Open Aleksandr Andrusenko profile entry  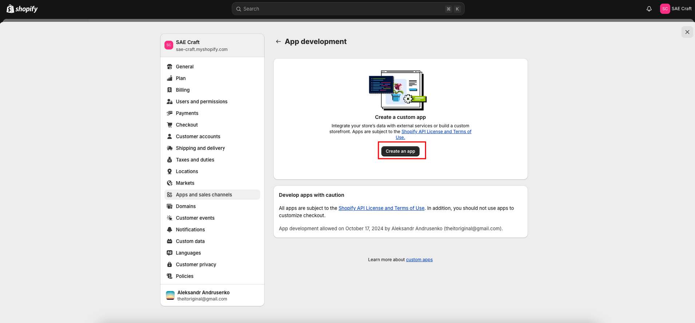pos(212,295)
